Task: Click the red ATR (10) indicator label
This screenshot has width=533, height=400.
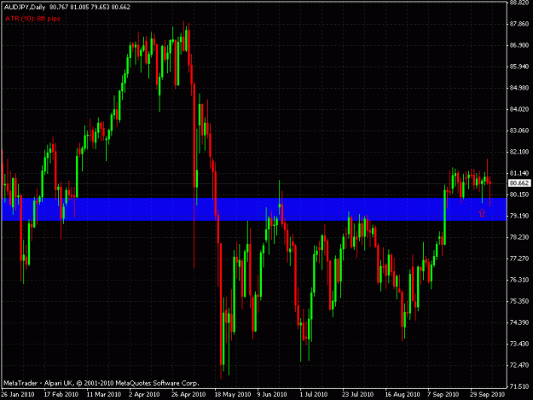Action: (x=32, y=19)
